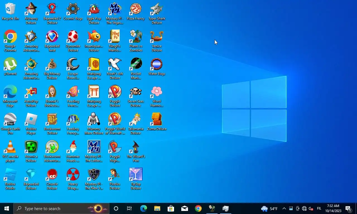The height and width of the screenshot is (214, 357).
Task: Select the TipTop Deluxe cocktail icon
Action: click(x=136, y=179)
